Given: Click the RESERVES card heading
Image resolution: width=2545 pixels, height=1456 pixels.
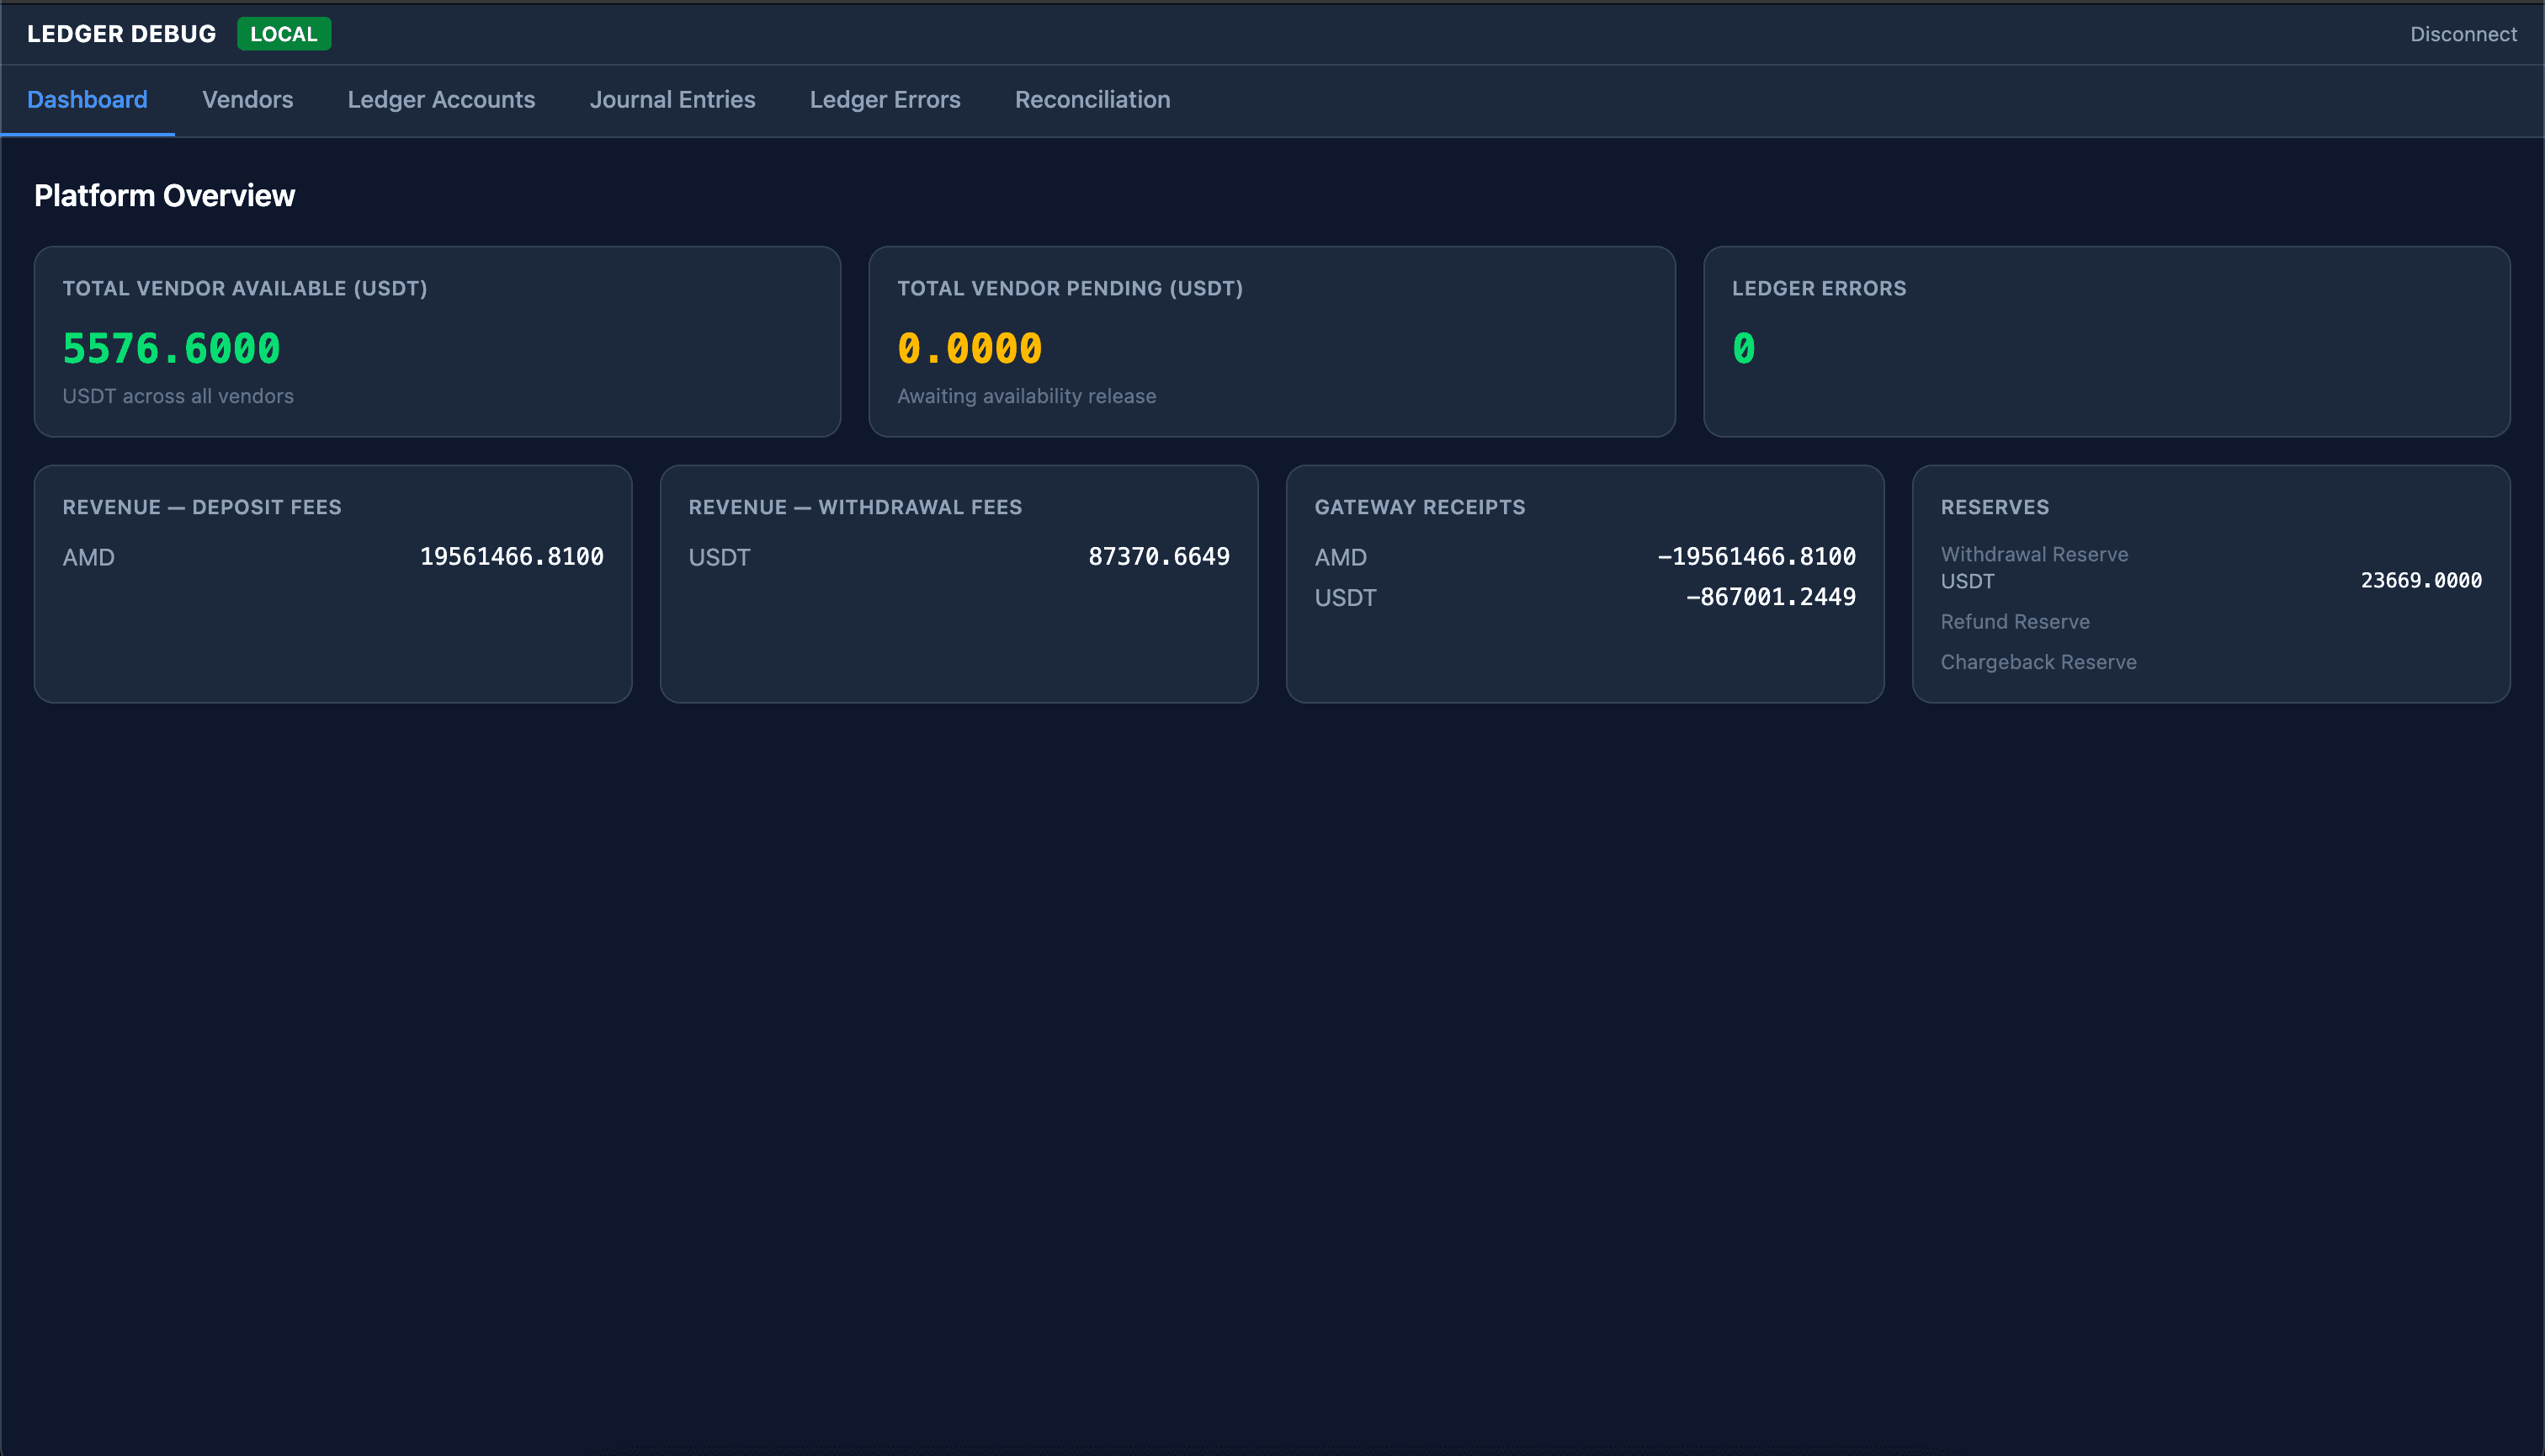Looking at the screenshot, I should pos(1994,507).
